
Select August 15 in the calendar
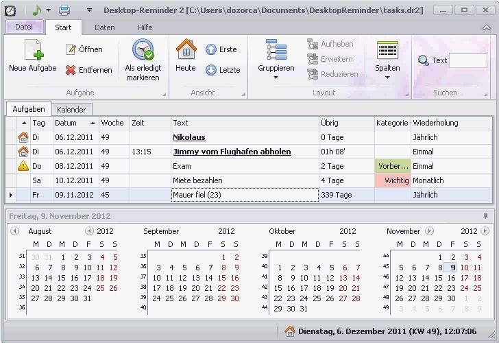pyautogui.click(x=61, y=278)
